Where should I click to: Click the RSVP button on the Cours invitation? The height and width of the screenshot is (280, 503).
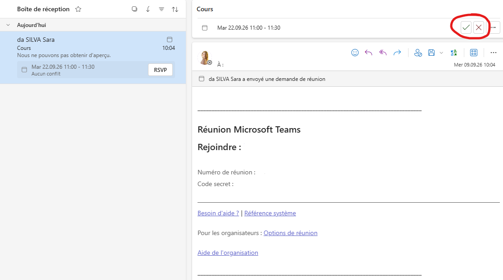pos(161,70)
